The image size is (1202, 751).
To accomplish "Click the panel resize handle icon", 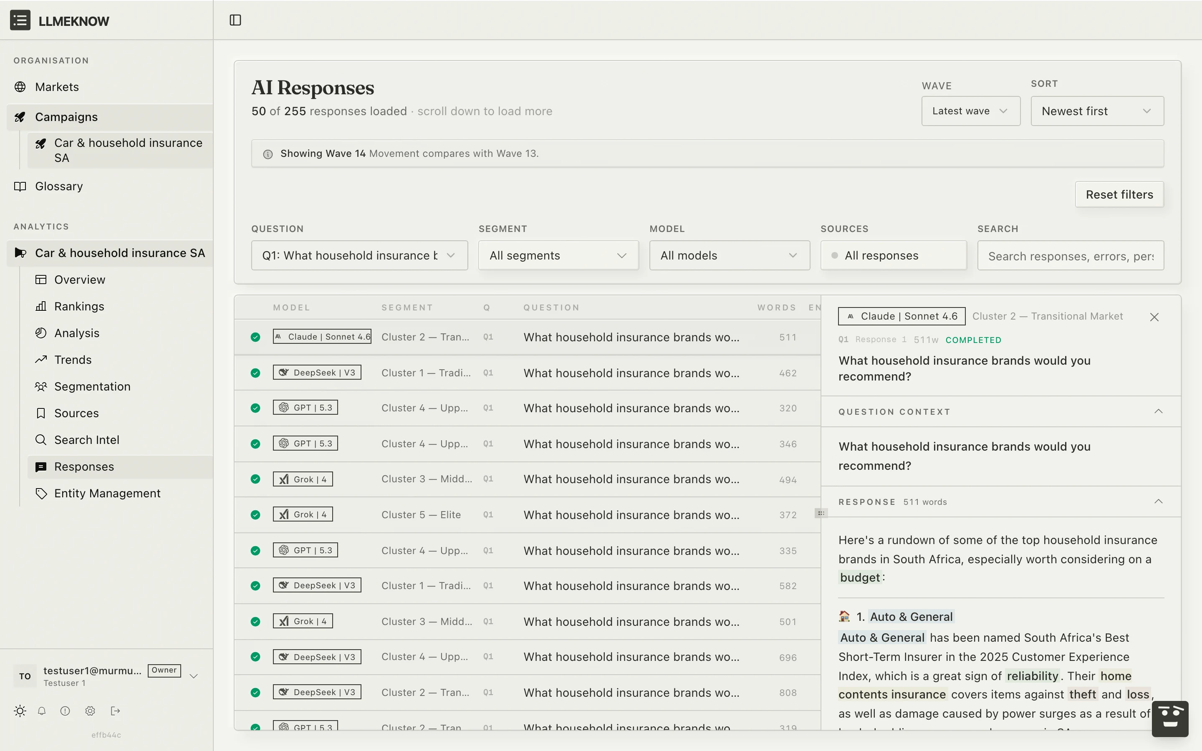I will (x=821, y=513).
